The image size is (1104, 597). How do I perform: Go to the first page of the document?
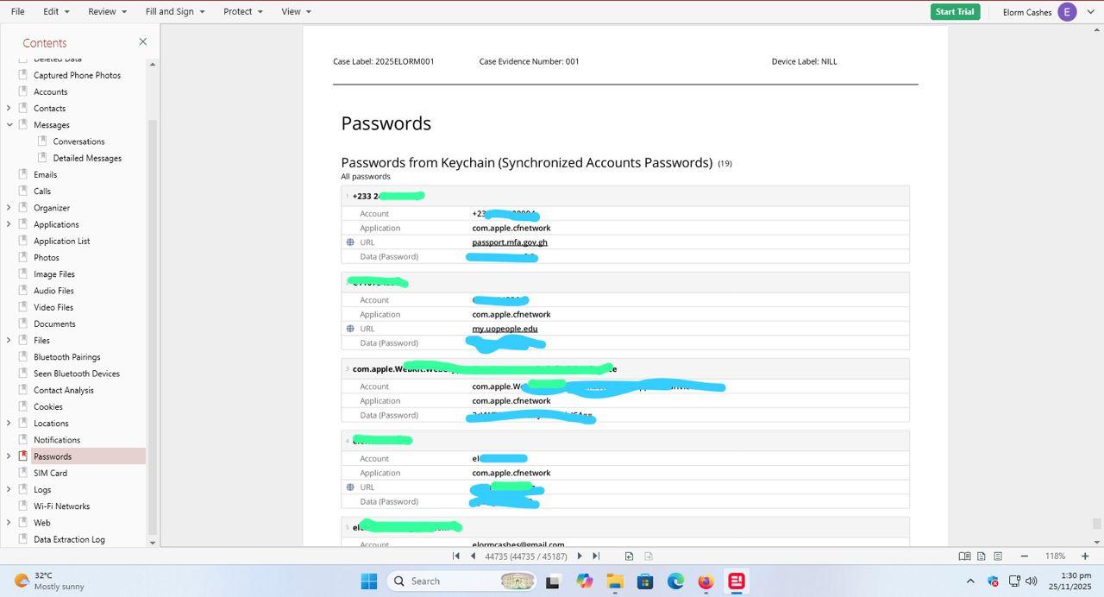click(x=456, y=556)
